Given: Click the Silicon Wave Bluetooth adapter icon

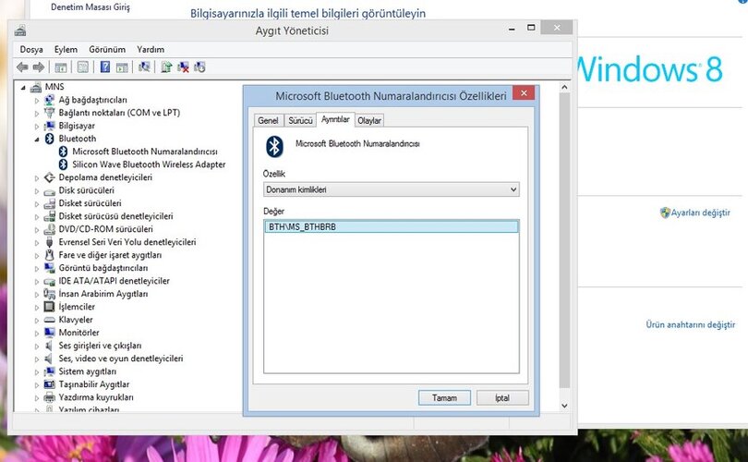Looking at the screenshot, I should (x=63, y=164).
